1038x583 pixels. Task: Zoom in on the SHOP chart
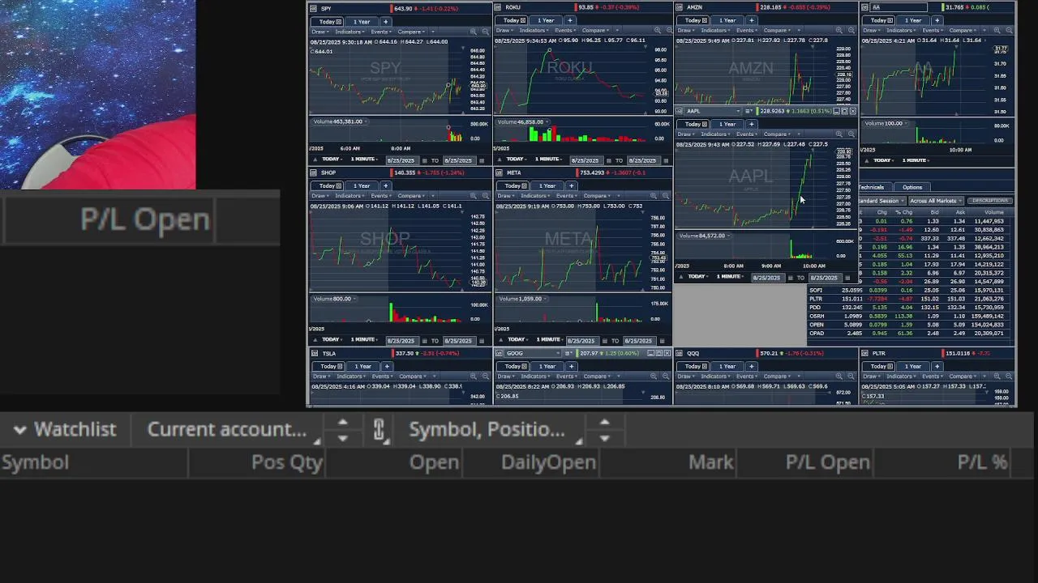pos(473,195)
